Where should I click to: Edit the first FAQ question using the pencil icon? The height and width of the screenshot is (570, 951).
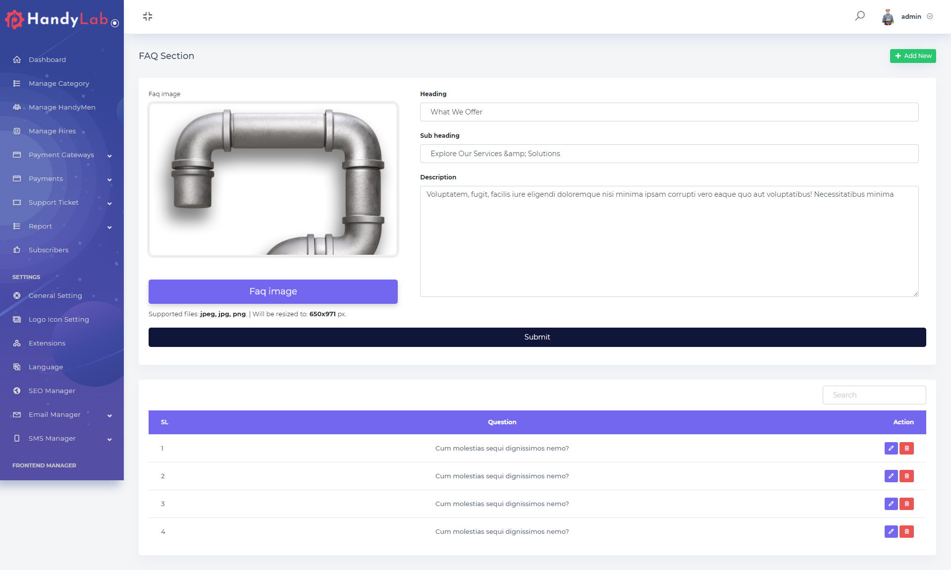(891, 448)
